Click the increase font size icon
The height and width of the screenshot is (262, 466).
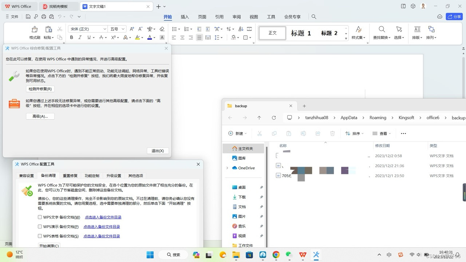pyautogui.click(x=132, y=29)
